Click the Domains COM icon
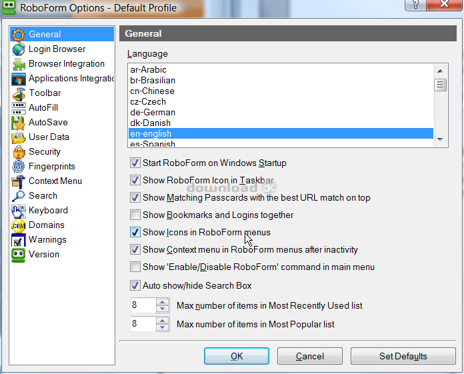The height and width of the screenshot is (374, 464). click(x=19, y=225)
